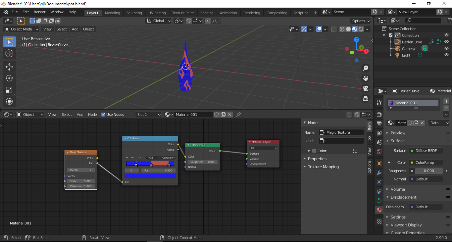452x242 pixels.
Task: Click the ColorRamp blue color bar
Action: pyautogui.click(x=150, y=176)
